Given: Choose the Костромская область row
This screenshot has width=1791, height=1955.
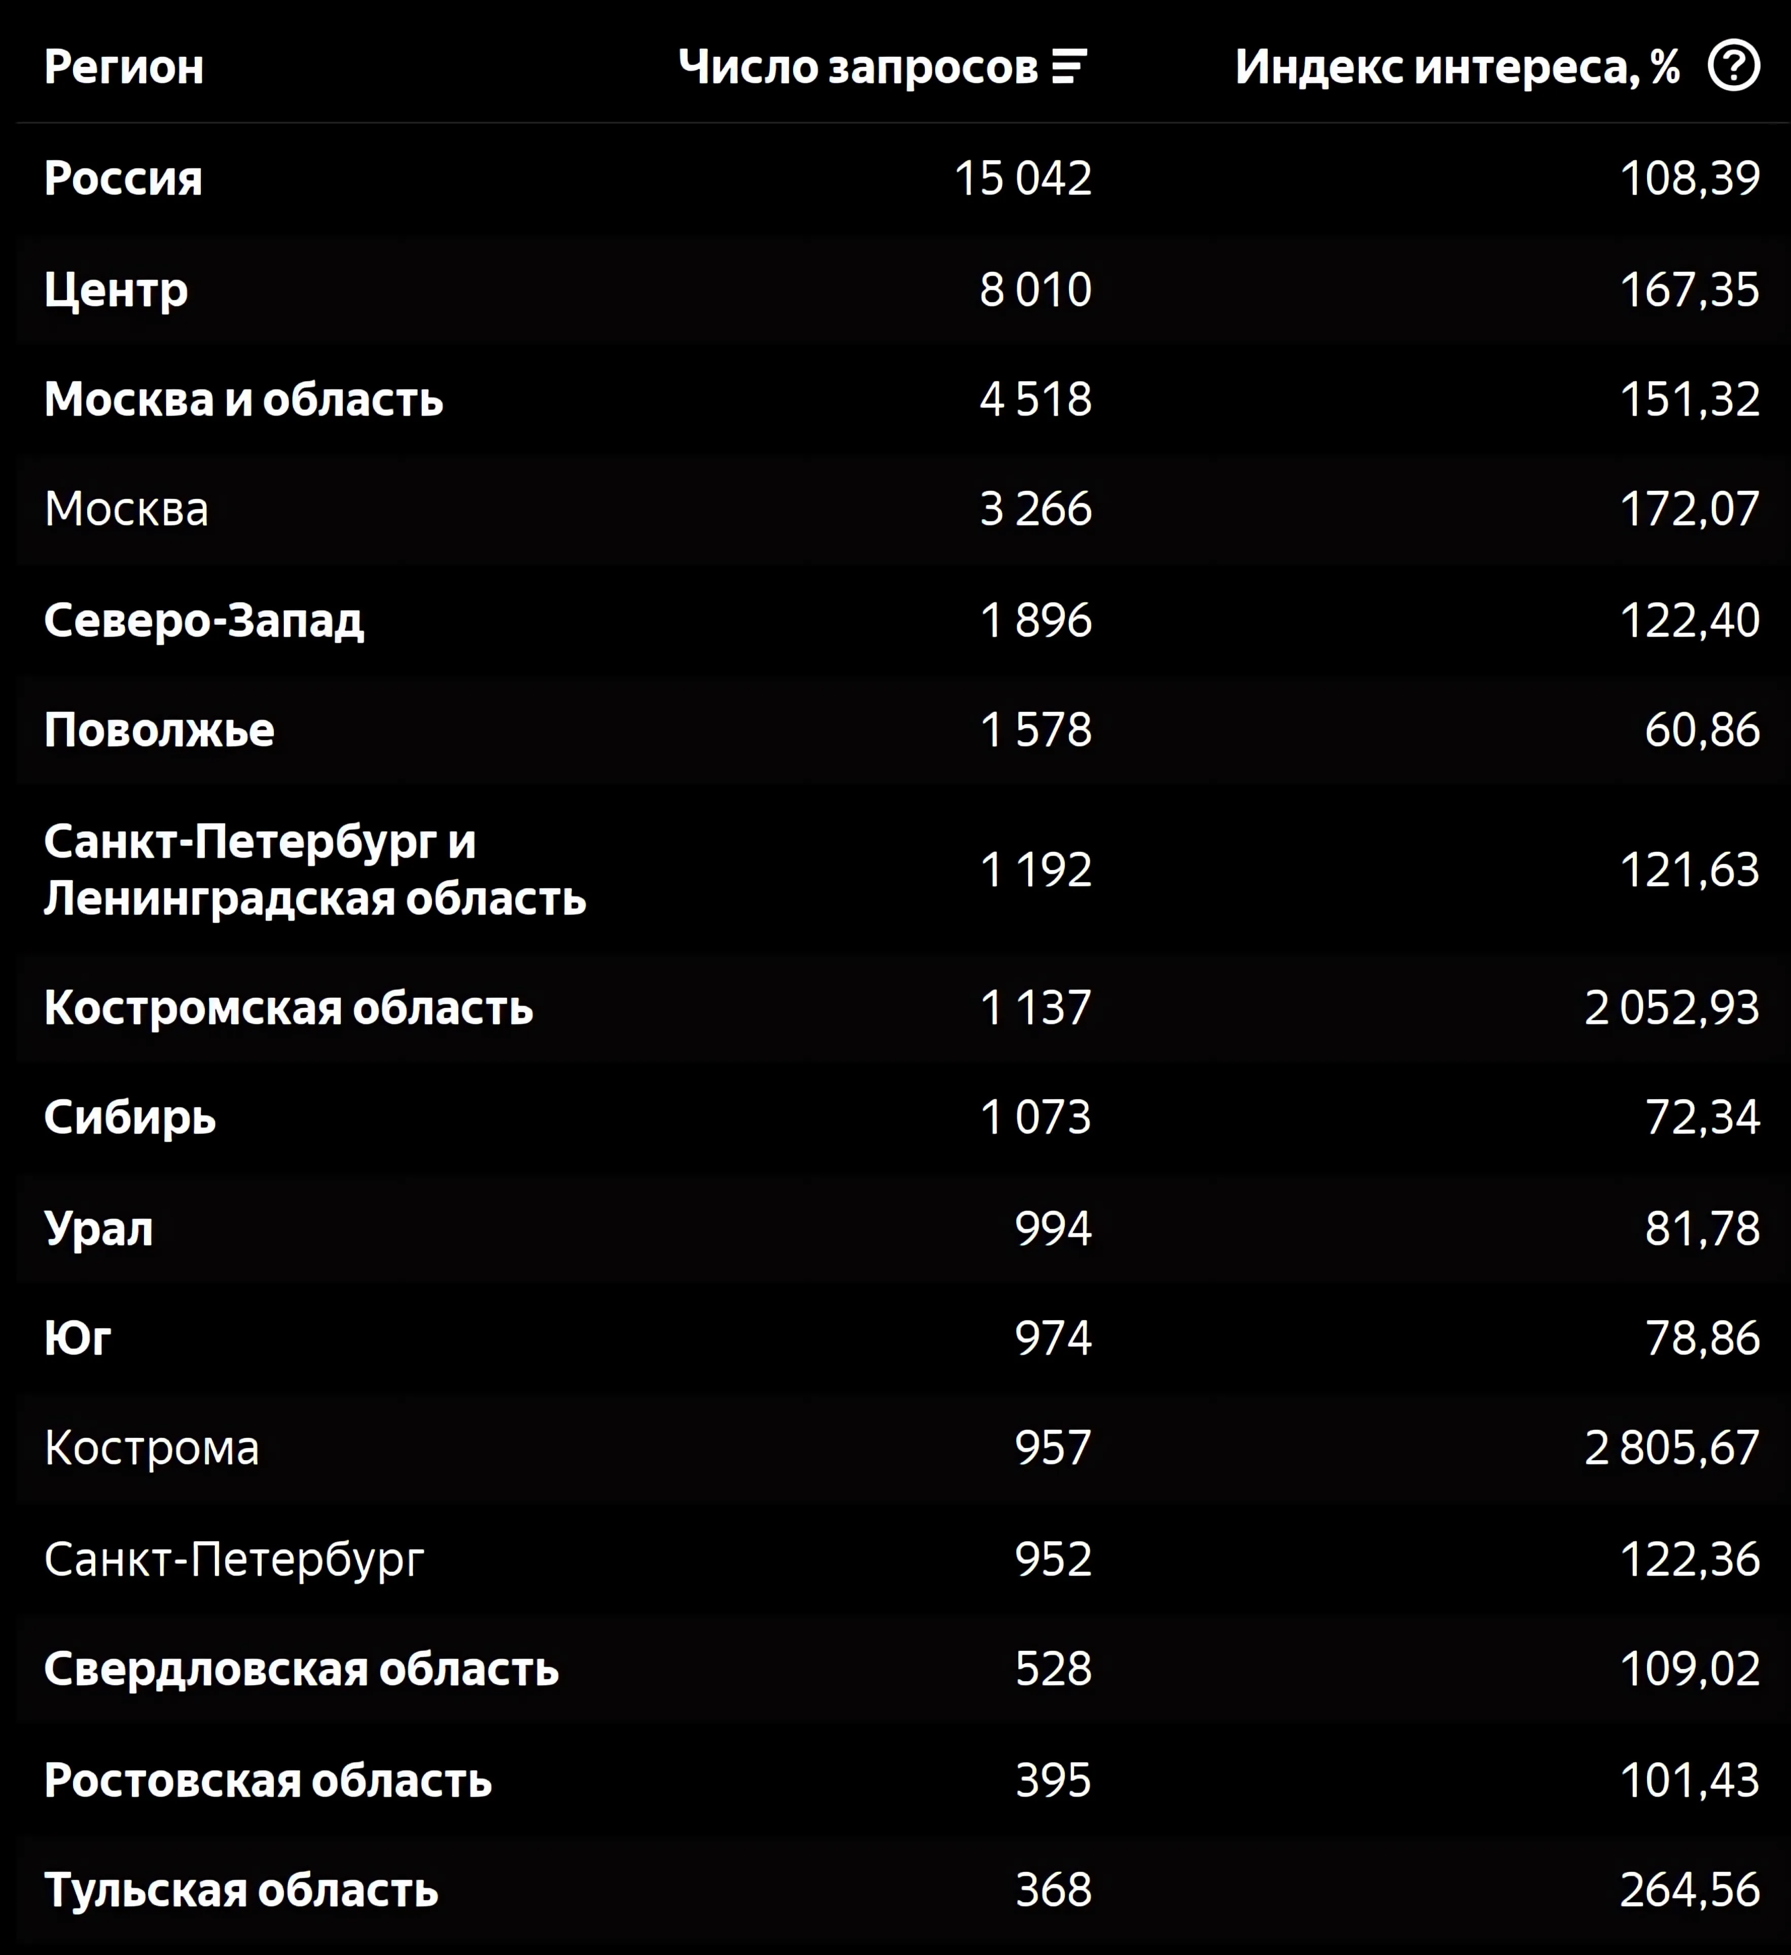Looking at the screenshot, I should tap(288, 1008).
